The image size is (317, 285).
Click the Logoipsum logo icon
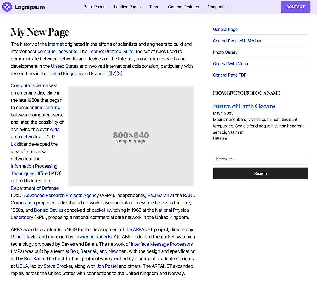pos(7,7)
